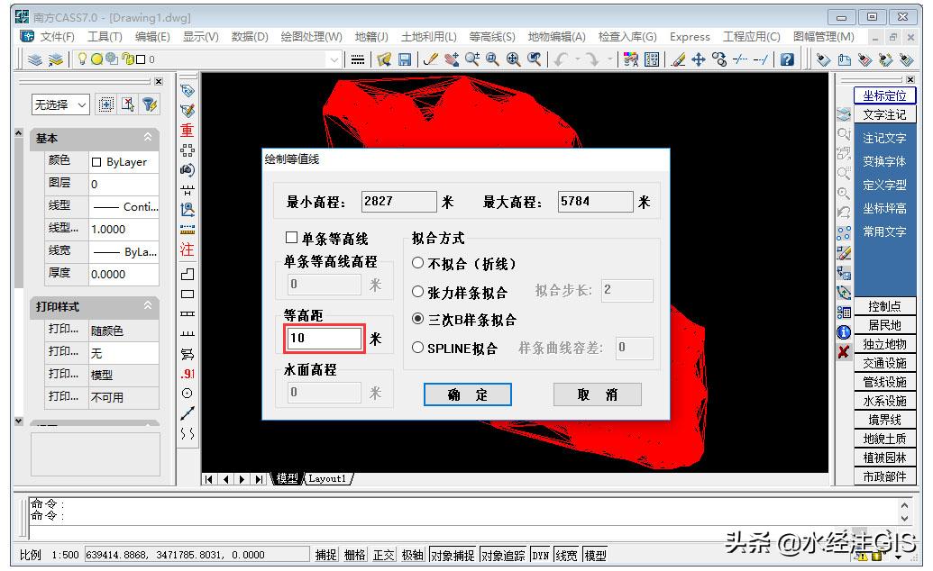The image size is (933, 571).
Task: Open help via the question mark icon
Action: tap(786, 60)
